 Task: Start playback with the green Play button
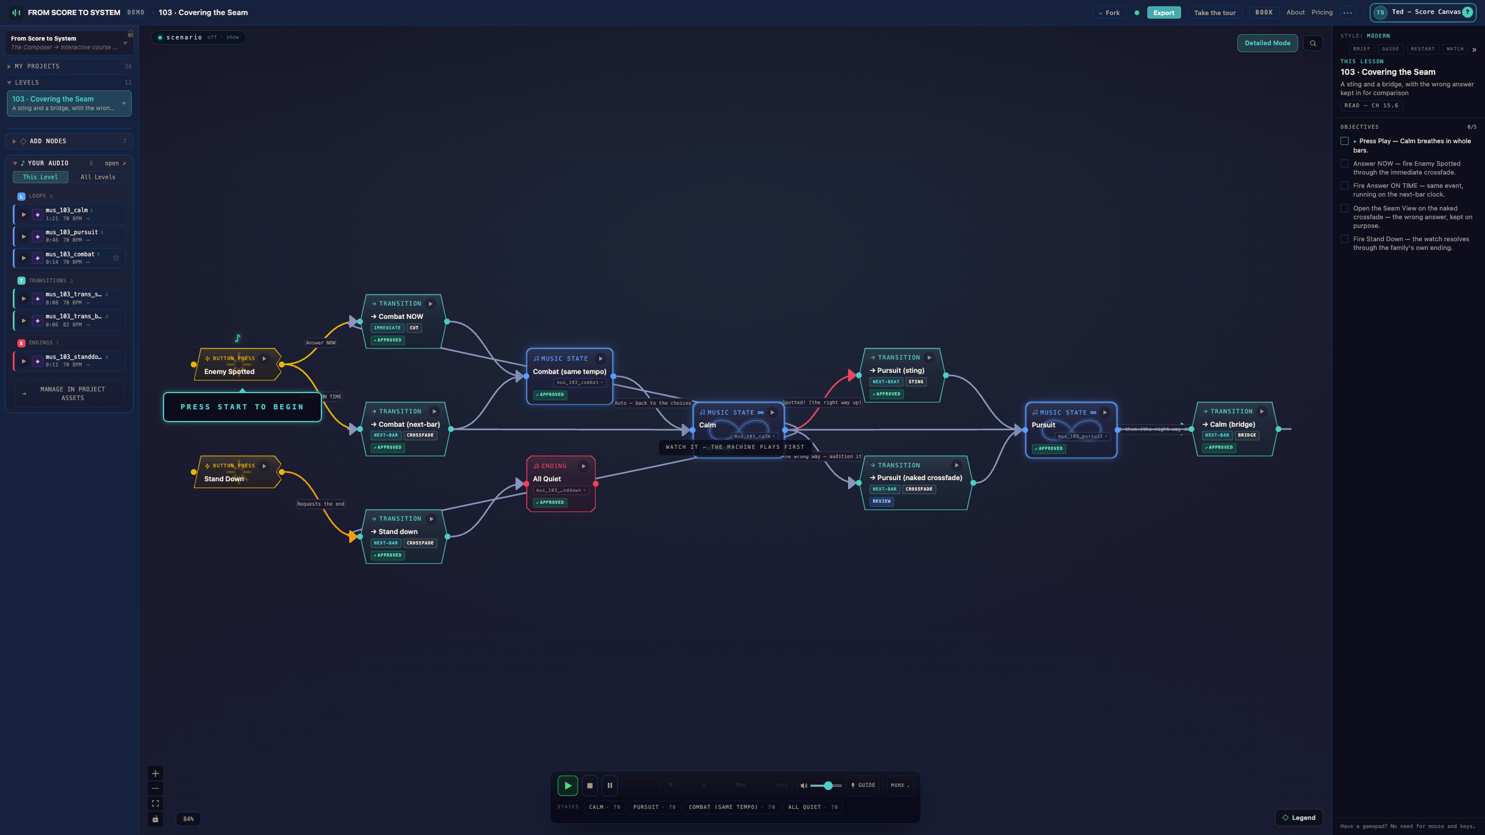coord(567,786)
